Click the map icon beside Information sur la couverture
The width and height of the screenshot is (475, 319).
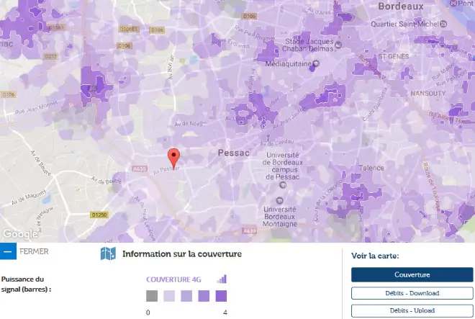point(108,253)
